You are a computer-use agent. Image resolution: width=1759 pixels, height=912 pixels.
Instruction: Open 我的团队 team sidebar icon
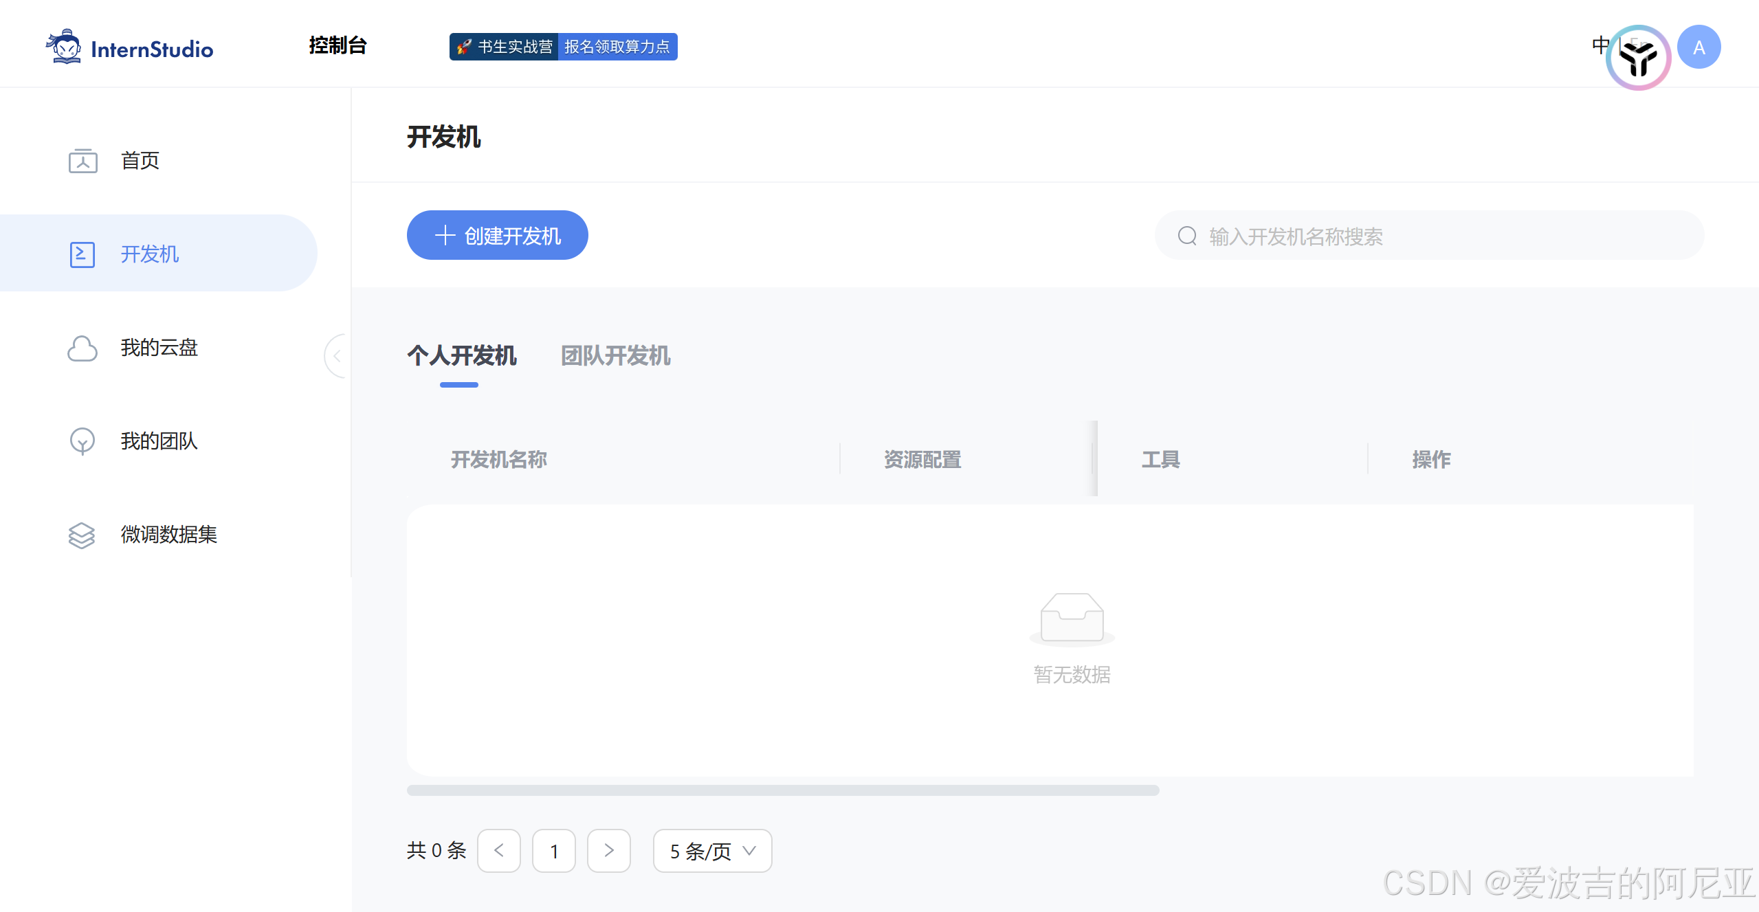[x=82, y=441]
